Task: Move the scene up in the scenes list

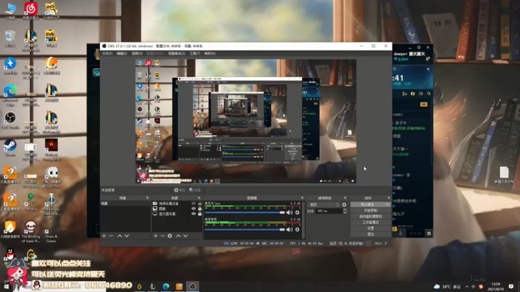Action: [120, 236]
